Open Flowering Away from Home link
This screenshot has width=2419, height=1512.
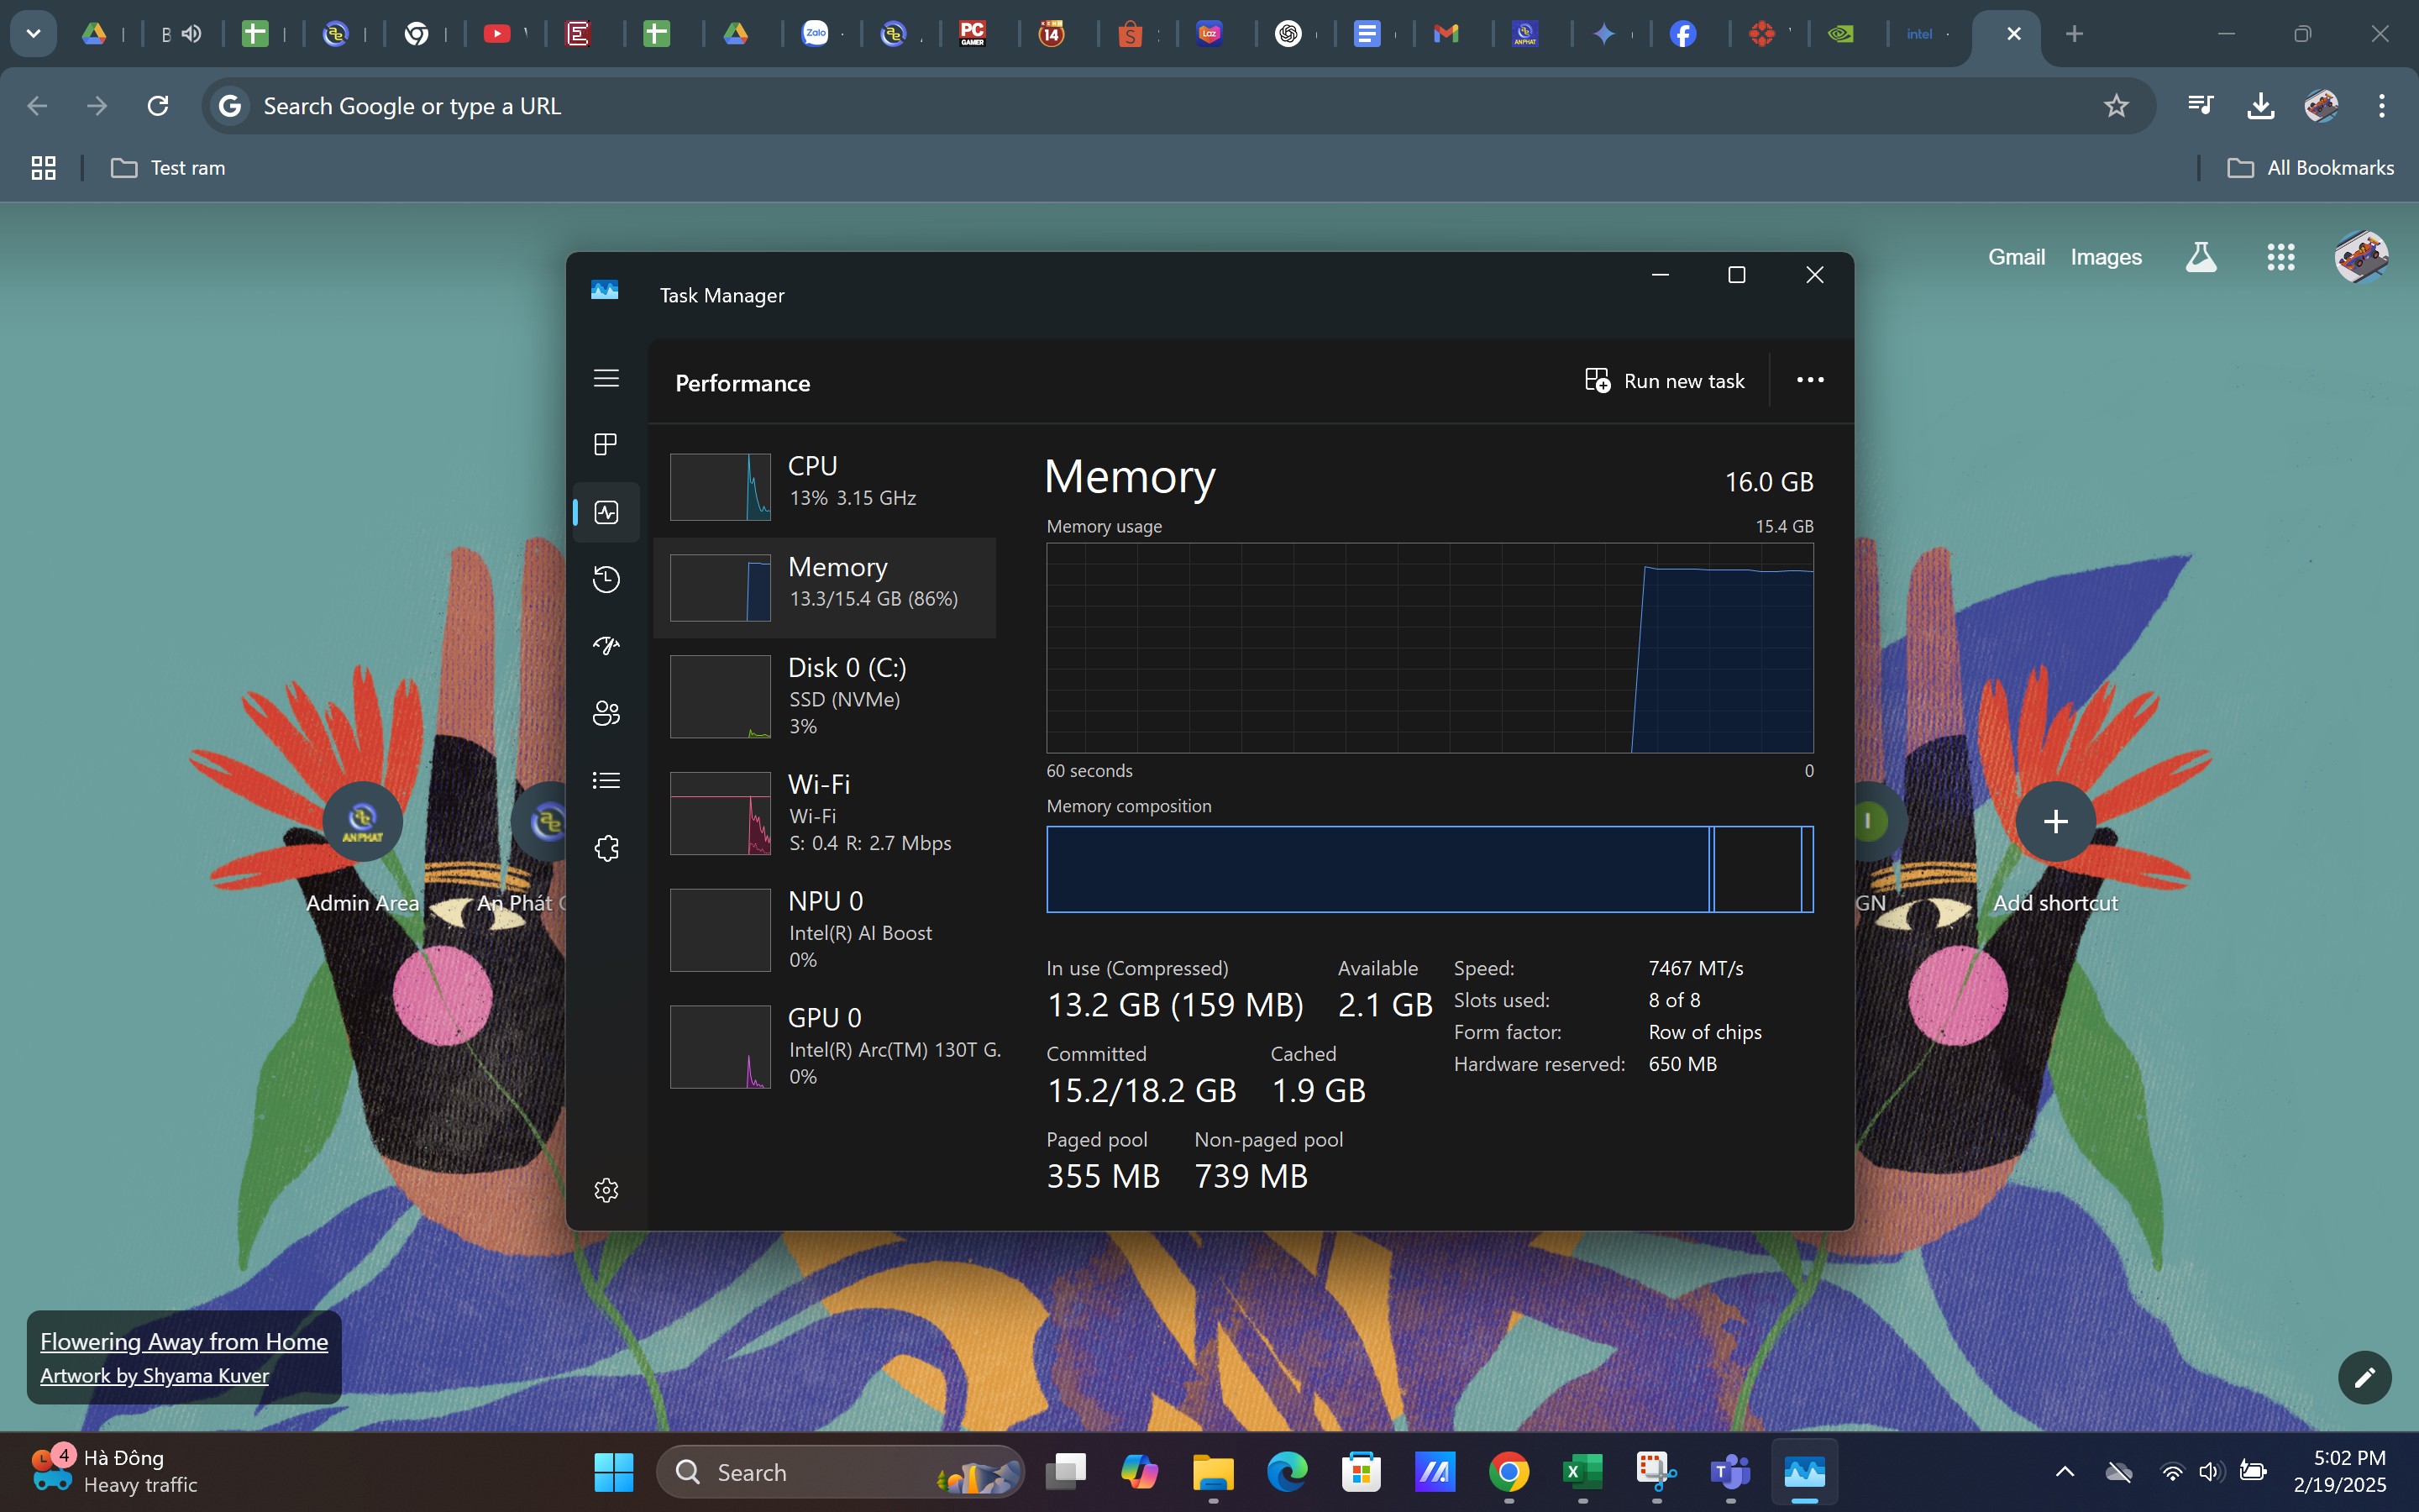coord(184,1342)
